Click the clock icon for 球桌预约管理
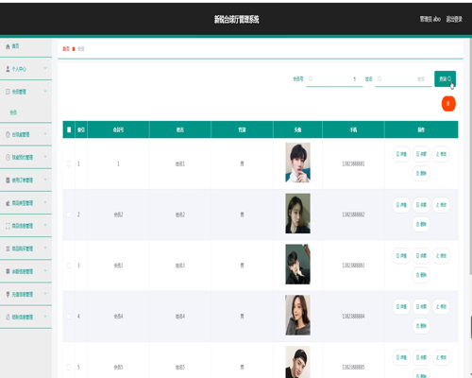This screenshot has width=472, height=378. [8, 157]
